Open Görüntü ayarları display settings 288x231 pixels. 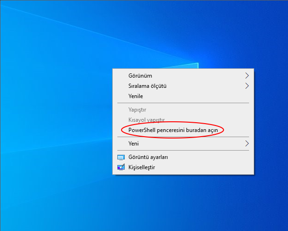(x=183, y=157)
